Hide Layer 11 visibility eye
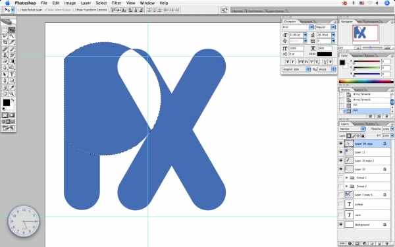Image resolution: width=395 pixels, height=247 pixels. coord(341,152)
